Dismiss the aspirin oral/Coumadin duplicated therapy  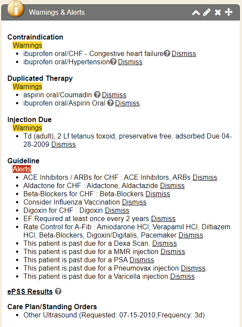[x=114, y=95]
